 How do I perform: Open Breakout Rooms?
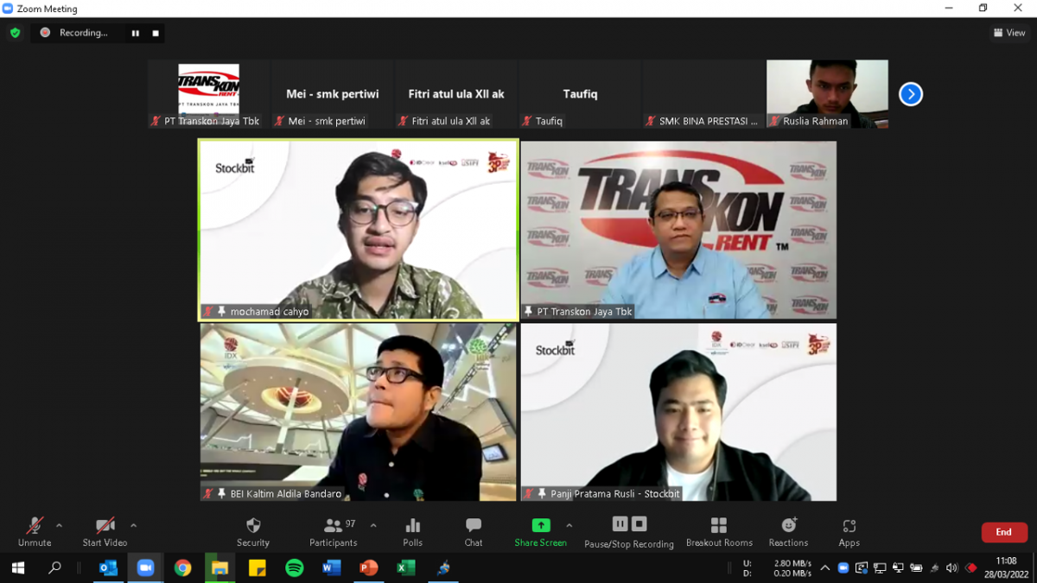[719, 532]
